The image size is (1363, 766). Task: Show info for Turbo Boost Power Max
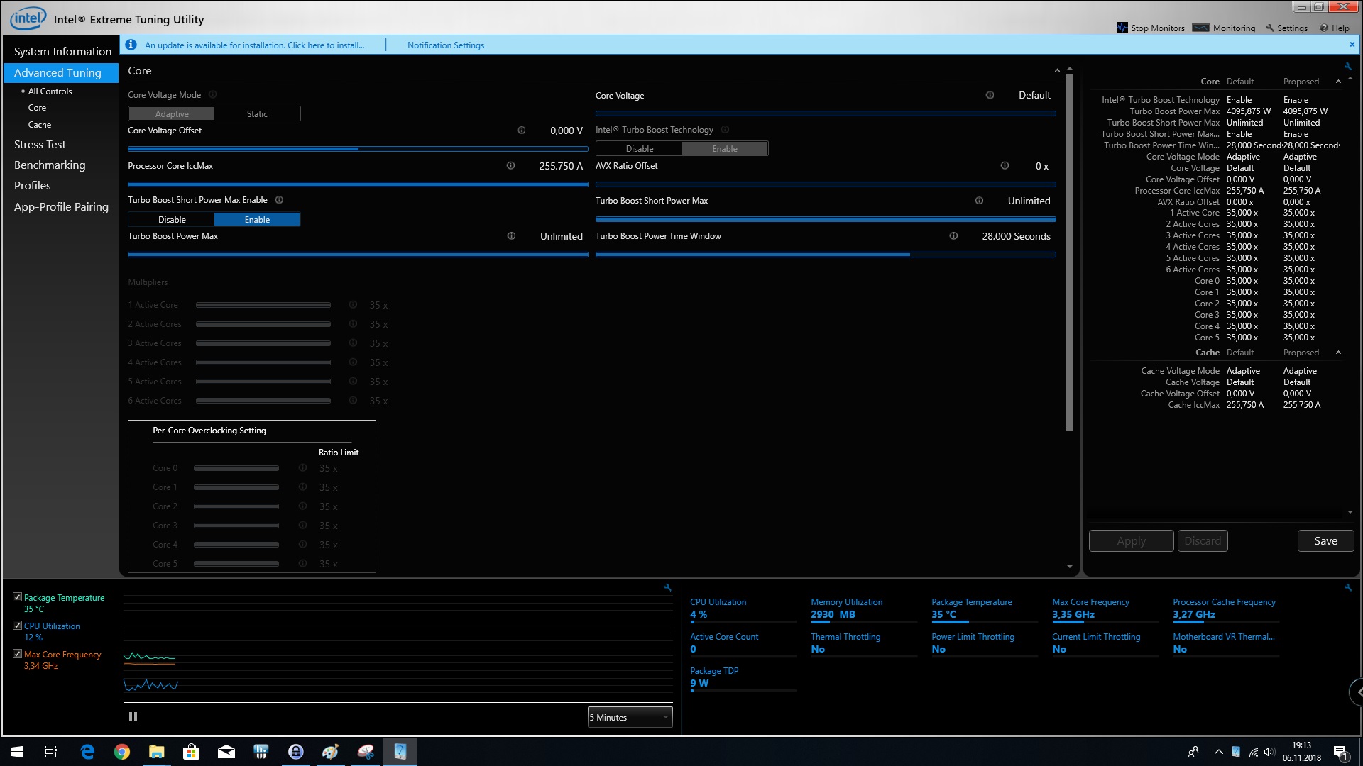tap(511, 236)
